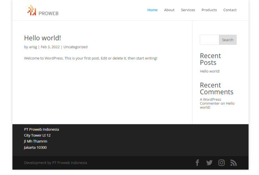259x175 pixels.
Task: Click the Welcome to WordPress paragraph text
Action: click(91, 58)
